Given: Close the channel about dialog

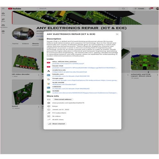Looking at the screenshot, I should click(x=117, y=34).
